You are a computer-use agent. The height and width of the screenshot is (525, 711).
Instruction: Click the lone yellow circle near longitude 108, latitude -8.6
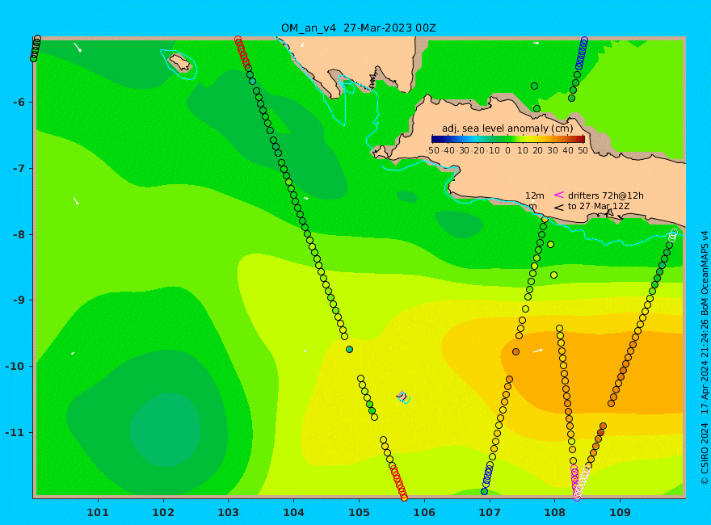pos(553,275)
